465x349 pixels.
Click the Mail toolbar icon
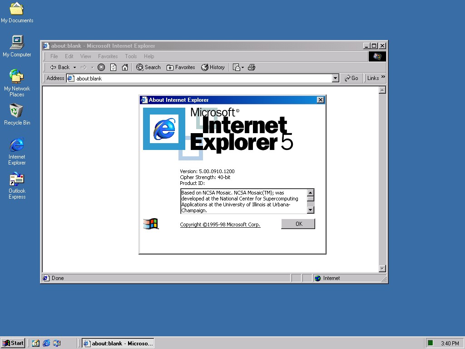coord(236,67)
